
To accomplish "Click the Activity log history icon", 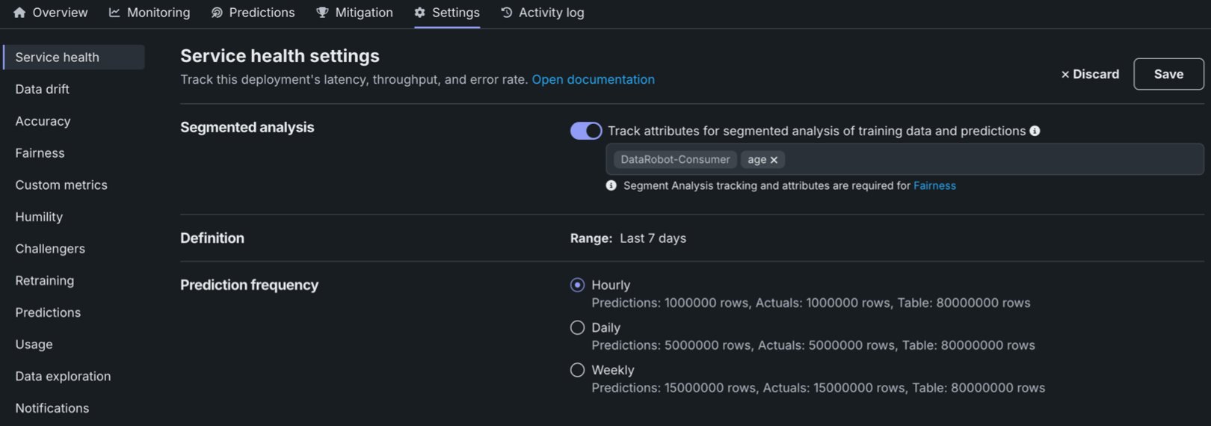I will 507,13.
